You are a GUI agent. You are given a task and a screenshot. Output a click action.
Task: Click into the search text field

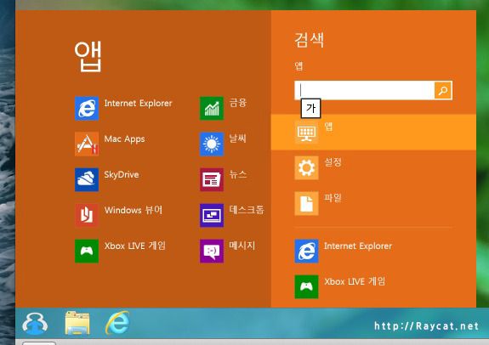coord(364,90)
